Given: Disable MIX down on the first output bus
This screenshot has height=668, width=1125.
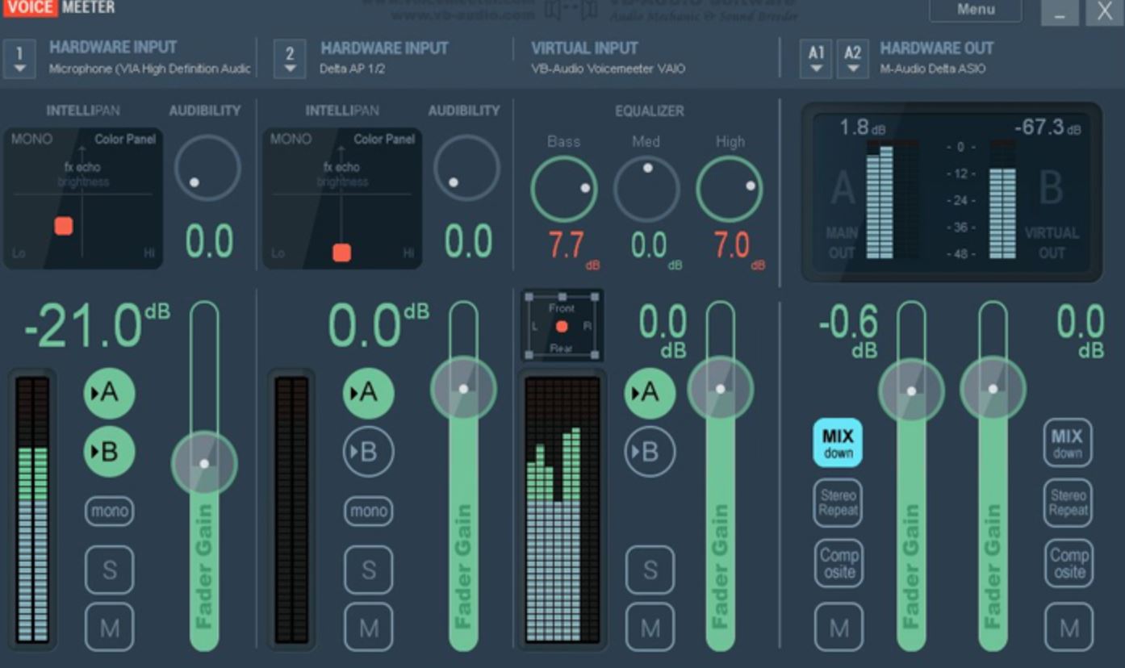Looking at the screenshot, I should (x=839, y=443).
